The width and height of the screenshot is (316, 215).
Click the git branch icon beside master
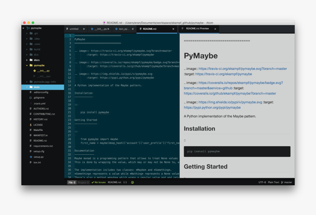tap(282, 182)
